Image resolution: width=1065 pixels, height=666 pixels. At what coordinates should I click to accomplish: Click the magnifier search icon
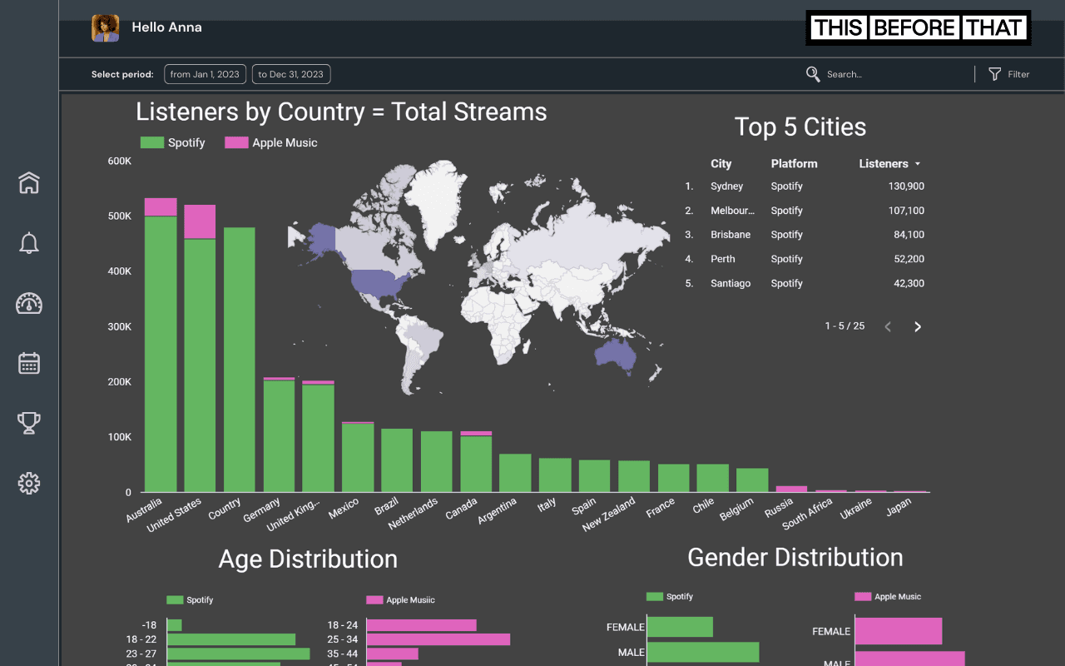[813, 74]
